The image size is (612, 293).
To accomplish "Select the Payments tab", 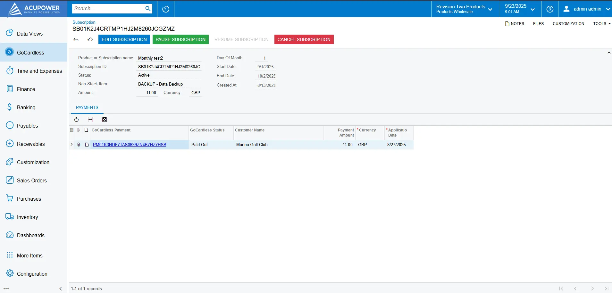I will pyautogui.click(x=87, y=108).
